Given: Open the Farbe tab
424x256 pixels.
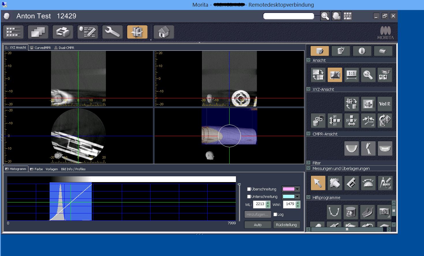Looking at the screenshot, I should tap(37, 169).
